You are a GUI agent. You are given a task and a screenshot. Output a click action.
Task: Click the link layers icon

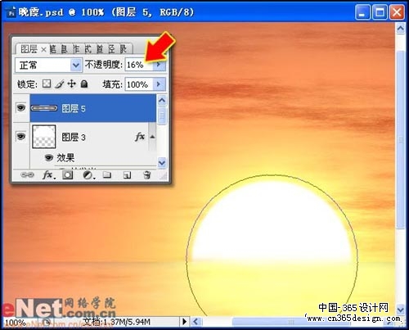point(27,174)
